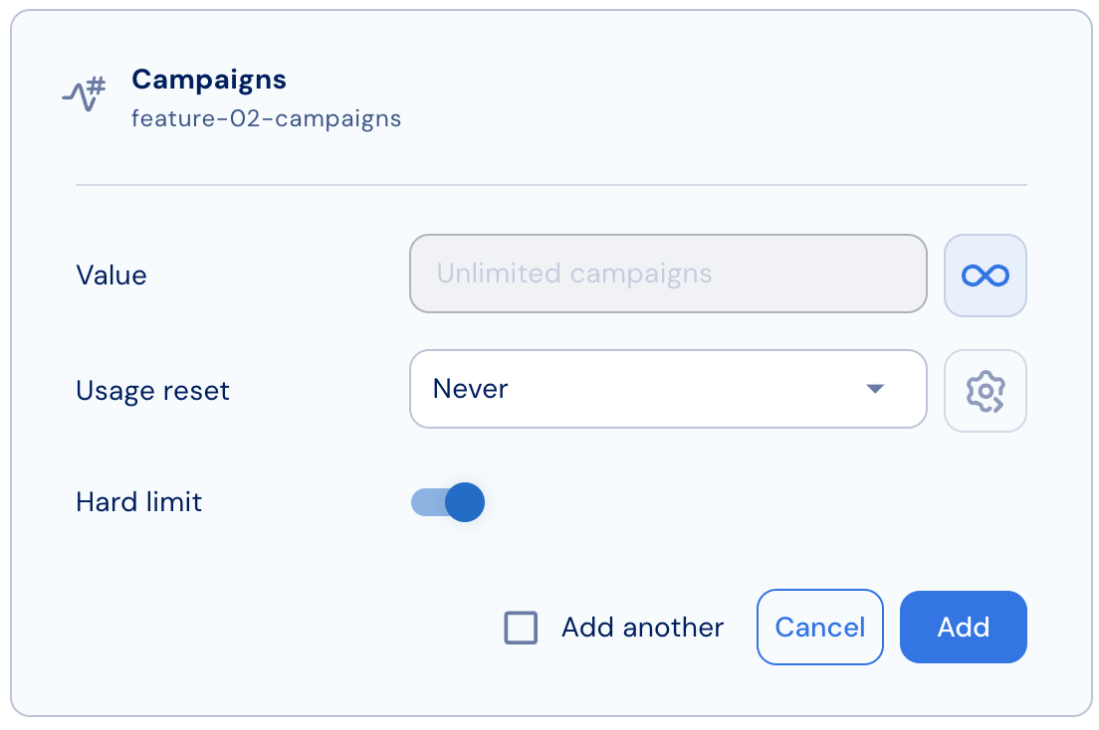Toggle the Hard limit switch
This screenshot has height=730, width=1099.
coord(448,502)
